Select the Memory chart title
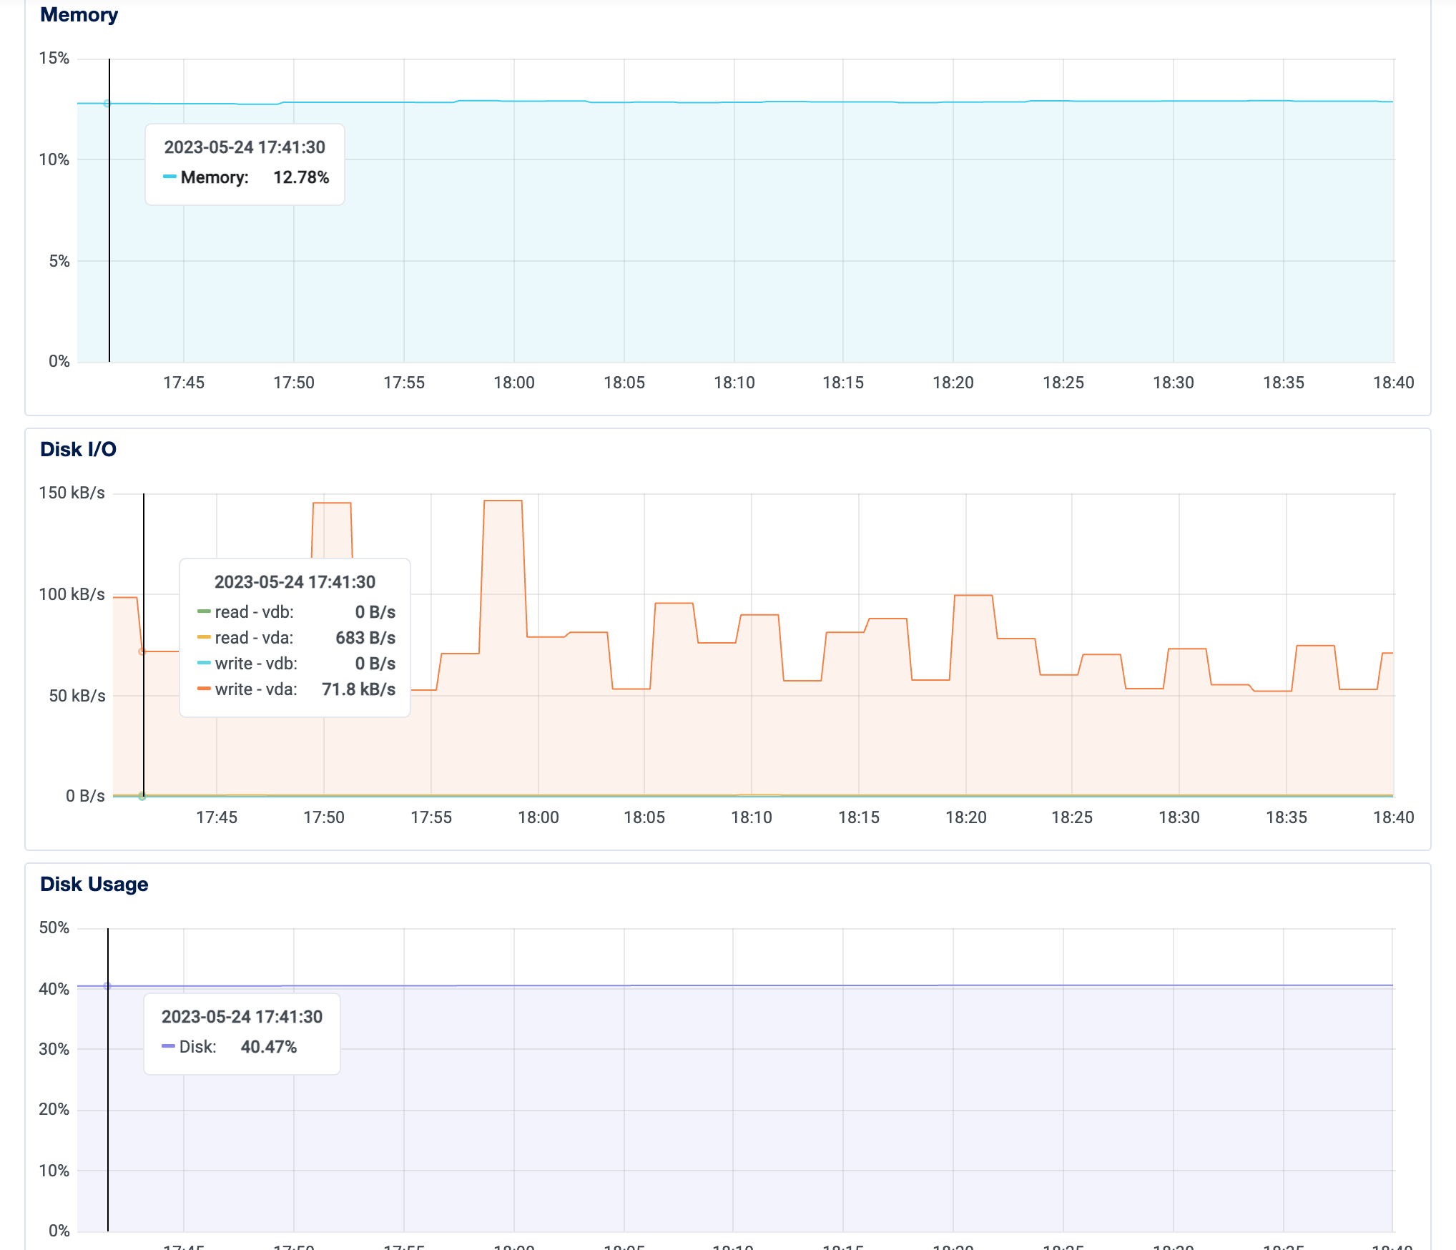Viewport: 1456px width, 1250px height. [x=79, y=14]
